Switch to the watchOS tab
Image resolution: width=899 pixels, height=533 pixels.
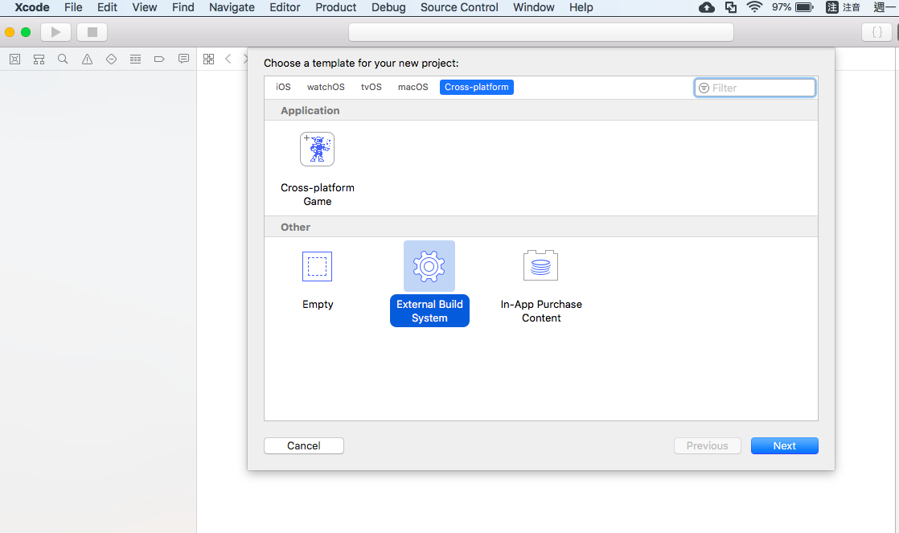tap(326, 87)
